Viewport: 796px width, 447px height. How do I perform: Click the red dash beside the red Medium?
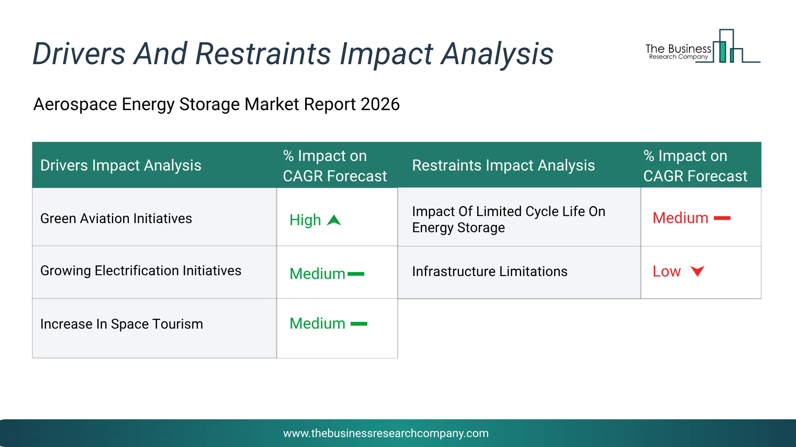(x=722, y=218)
